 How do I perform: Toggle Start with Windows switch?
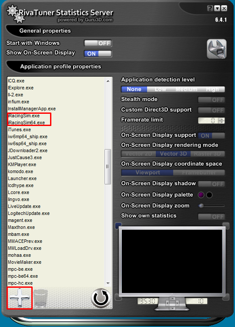coord(98,43)
